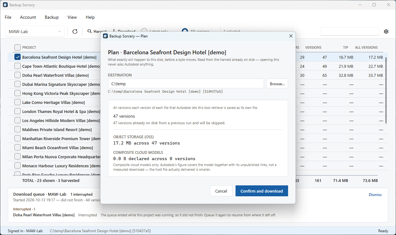Image resolution: width=396 pixels, height=235 pixels.
Task: Click the Ready status bar indicator
Action: click(x=383, y=231)
